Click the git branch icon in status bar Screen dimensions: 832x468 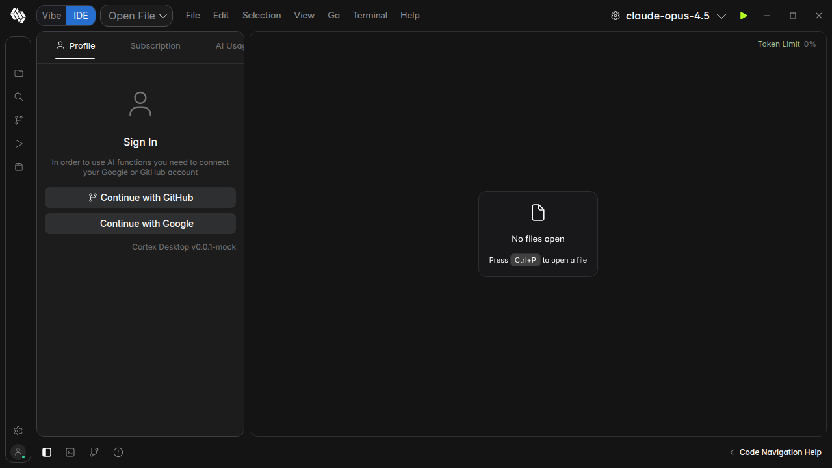(94, 452)
